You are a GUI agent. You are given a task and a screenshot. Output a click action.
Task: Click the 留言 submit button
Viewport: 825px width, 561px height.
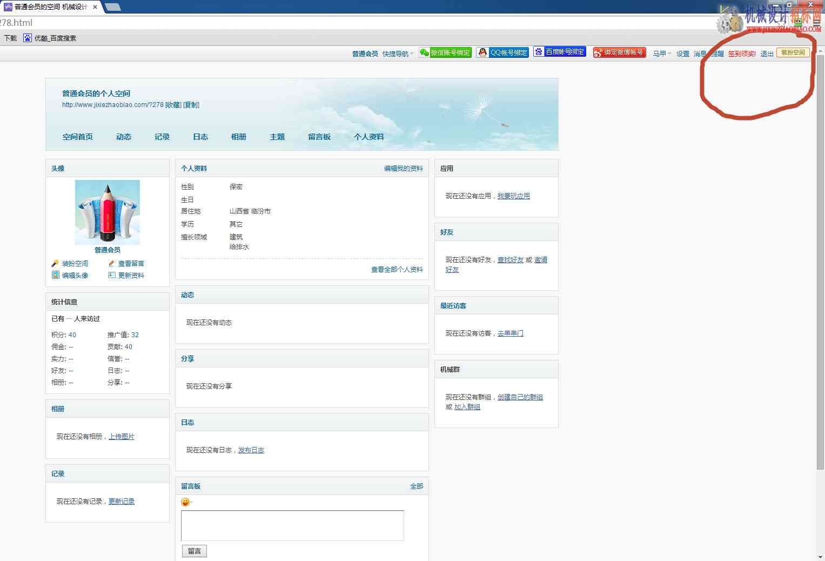194,551
